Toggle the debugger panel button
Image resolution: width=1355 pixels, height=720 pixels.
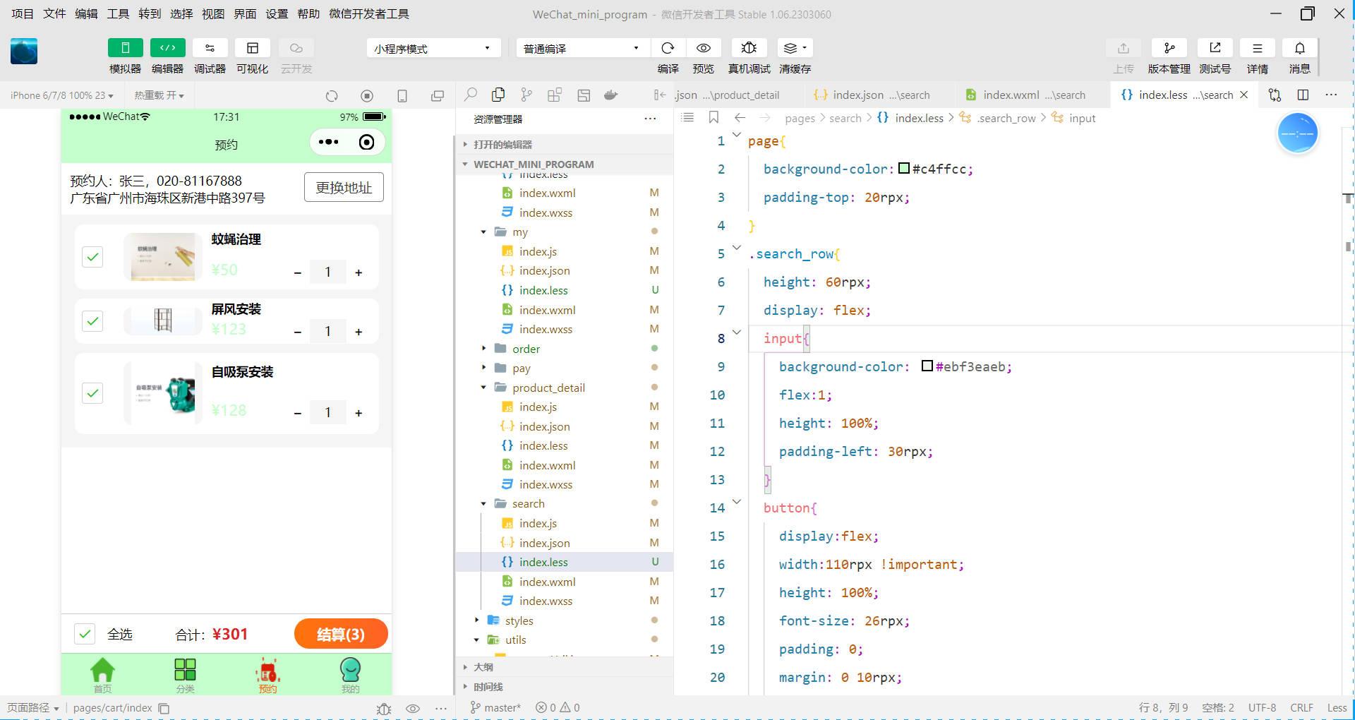pyautogui.click(x=210, y=48)
